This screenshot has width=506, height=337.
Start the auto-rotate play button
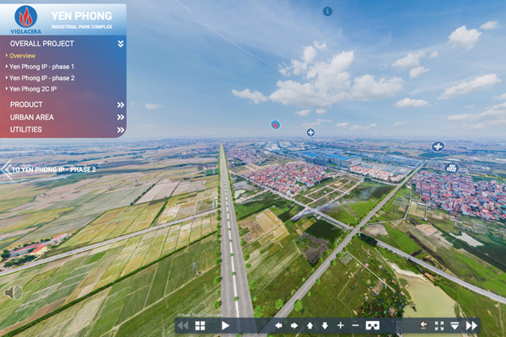[225, 325]
